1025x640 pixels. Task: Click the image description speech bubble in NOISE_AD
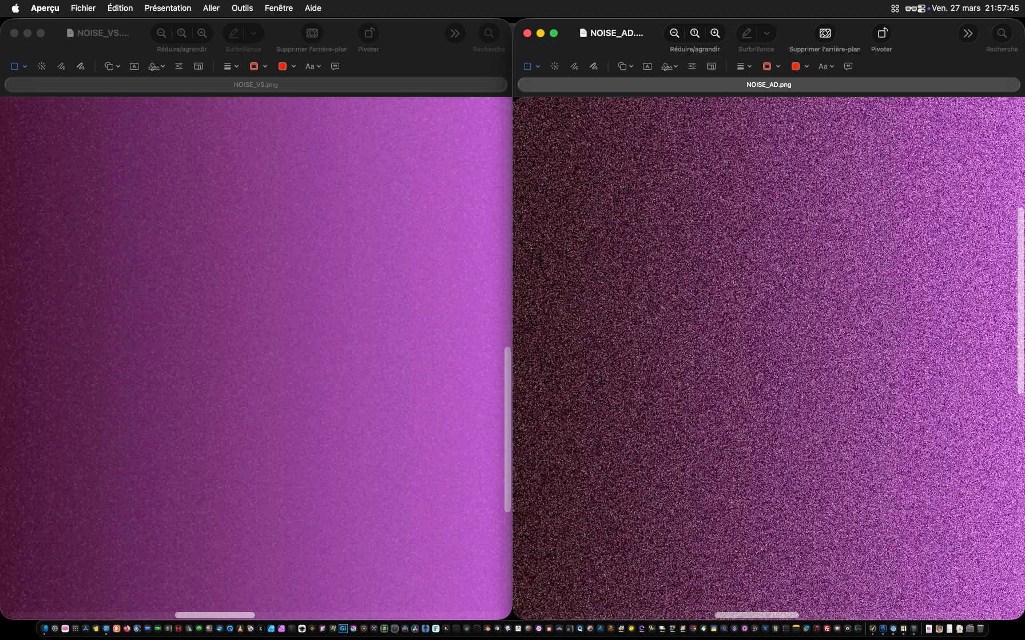tap(848, 66)
